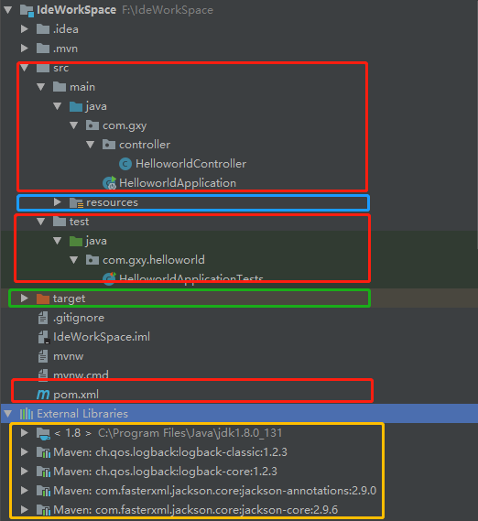
Task: Select the mvnw file name
Action: [x=69, y=356]
